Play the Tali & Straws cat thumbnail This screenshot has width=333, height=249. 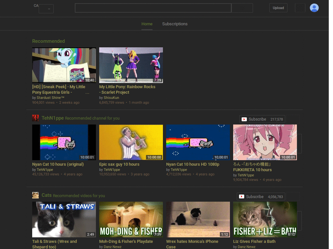64,219
